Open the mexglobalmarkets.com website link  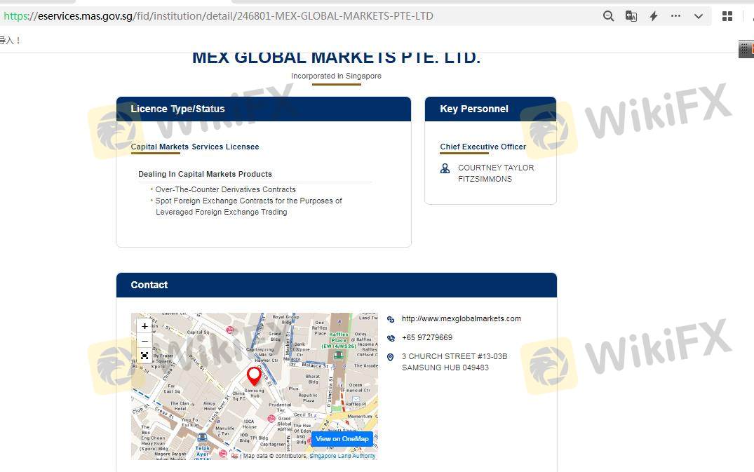pos(461,318)
